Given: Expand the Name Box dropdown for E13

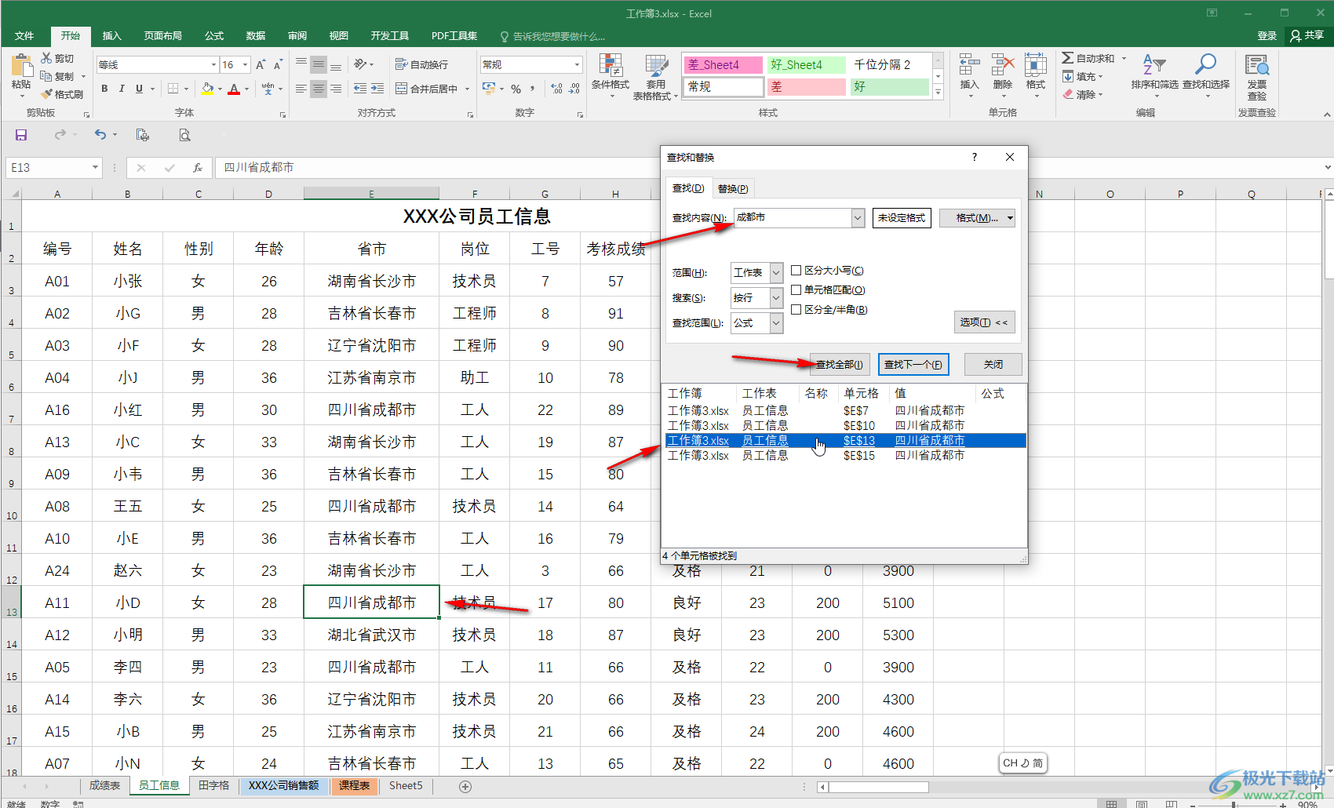Looking at the screenshot, I should pyautogui.click(x=95, y=167).
